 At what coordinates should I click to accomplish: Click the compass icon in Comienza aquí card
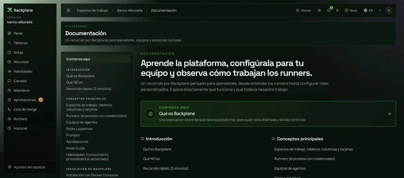coord(150,114)
